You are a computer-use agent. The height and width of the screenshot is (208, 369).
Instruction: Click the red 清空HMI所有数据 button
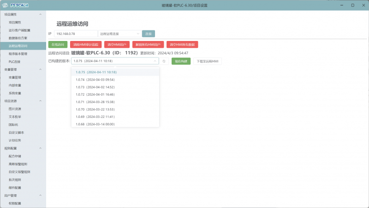(x=182, y=45)
